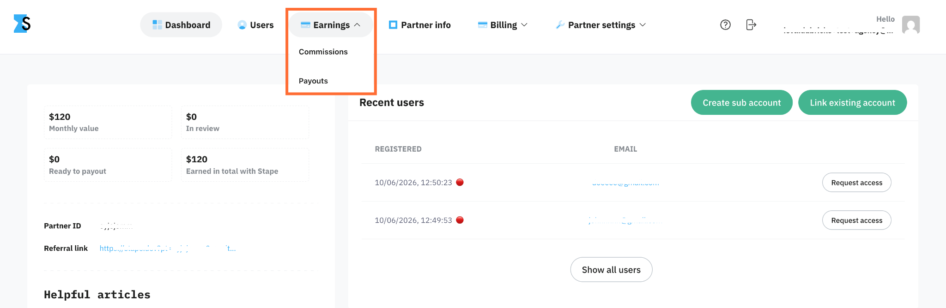
Task: Open the help question mark icon
Action: click(725, 25)
